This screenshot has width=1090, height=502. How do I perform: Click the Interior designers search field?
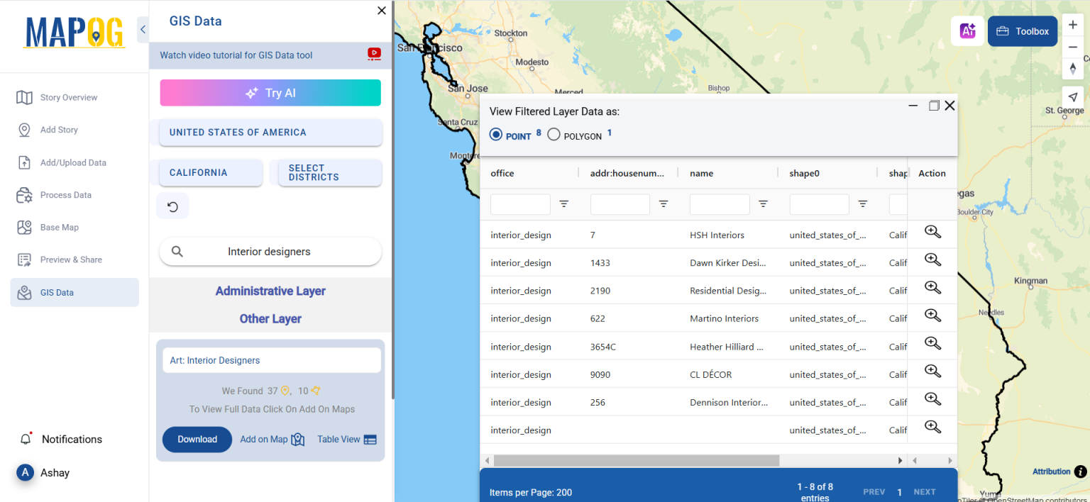tap(270, 251)
